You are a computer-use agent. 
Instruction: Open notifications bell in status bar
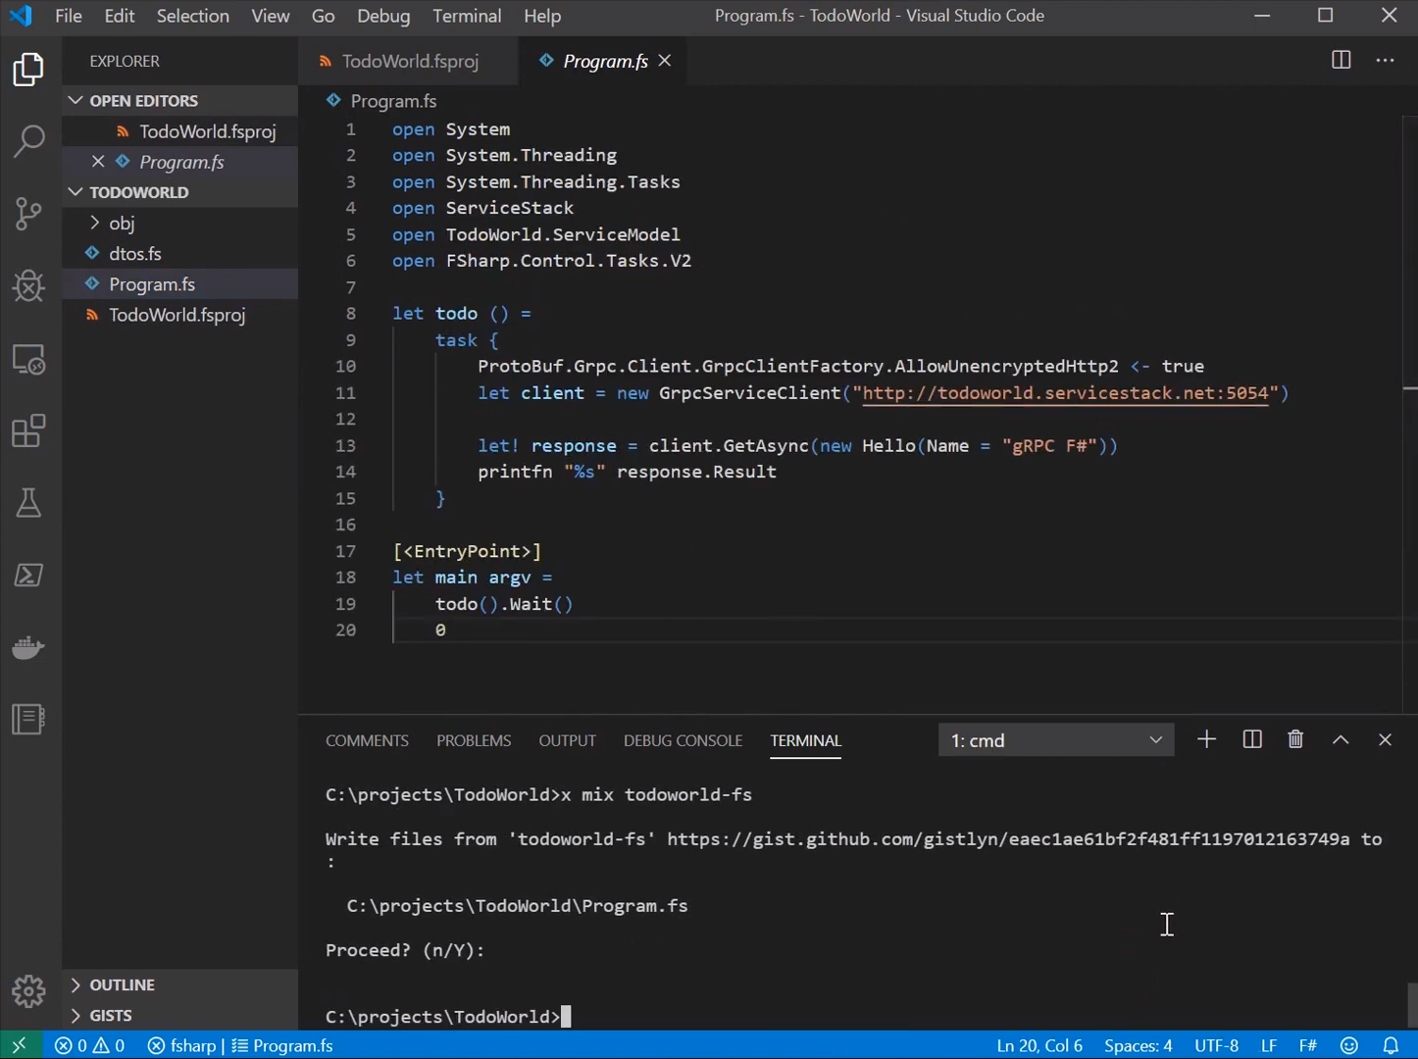click(1391, 1045)
